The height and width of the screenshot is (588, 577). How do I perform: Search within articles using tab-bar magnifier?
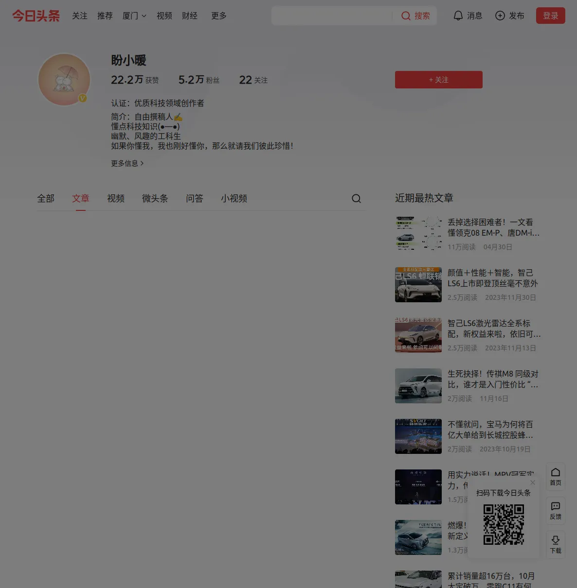tap(356, 198)
